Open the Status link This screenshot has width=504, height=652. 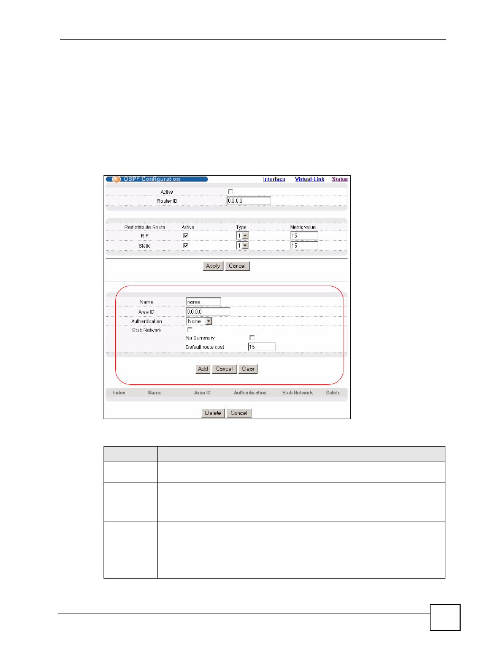point(340,179)
